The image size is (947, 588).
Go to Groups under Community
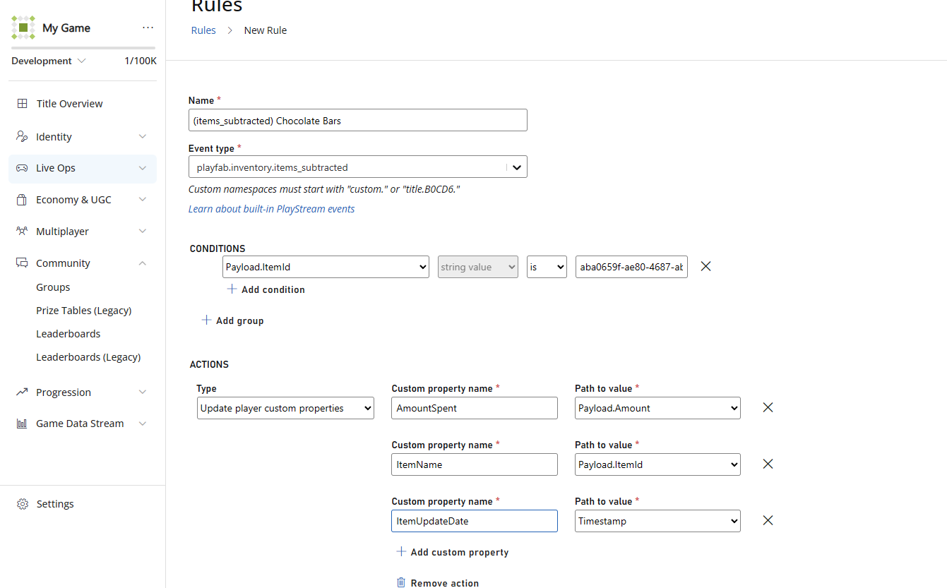point(53,287)
